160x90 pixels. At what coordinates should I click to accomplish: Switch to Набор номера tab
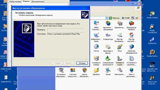pyautogui.click(x=15, y=1)
